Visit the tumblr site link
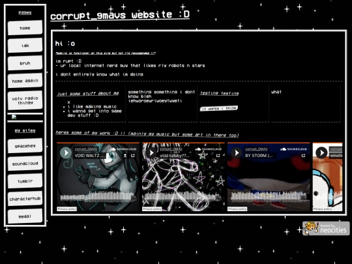 pos(25,181)
